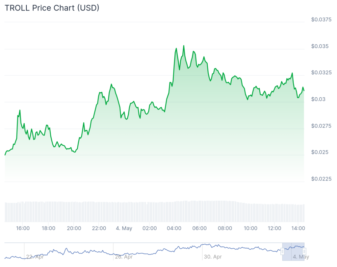Click the $0.035 price axis label
The height and width of the screenshot is (267, 337).
pyautogui.click(x=320, y=46)
